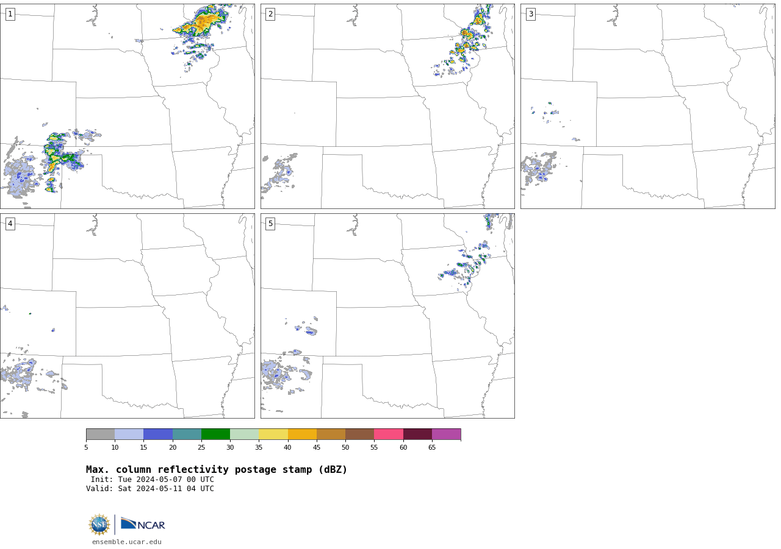Click the colorbar tick label 30
This screenshot has width=781, height=549.
click(230, 448)
